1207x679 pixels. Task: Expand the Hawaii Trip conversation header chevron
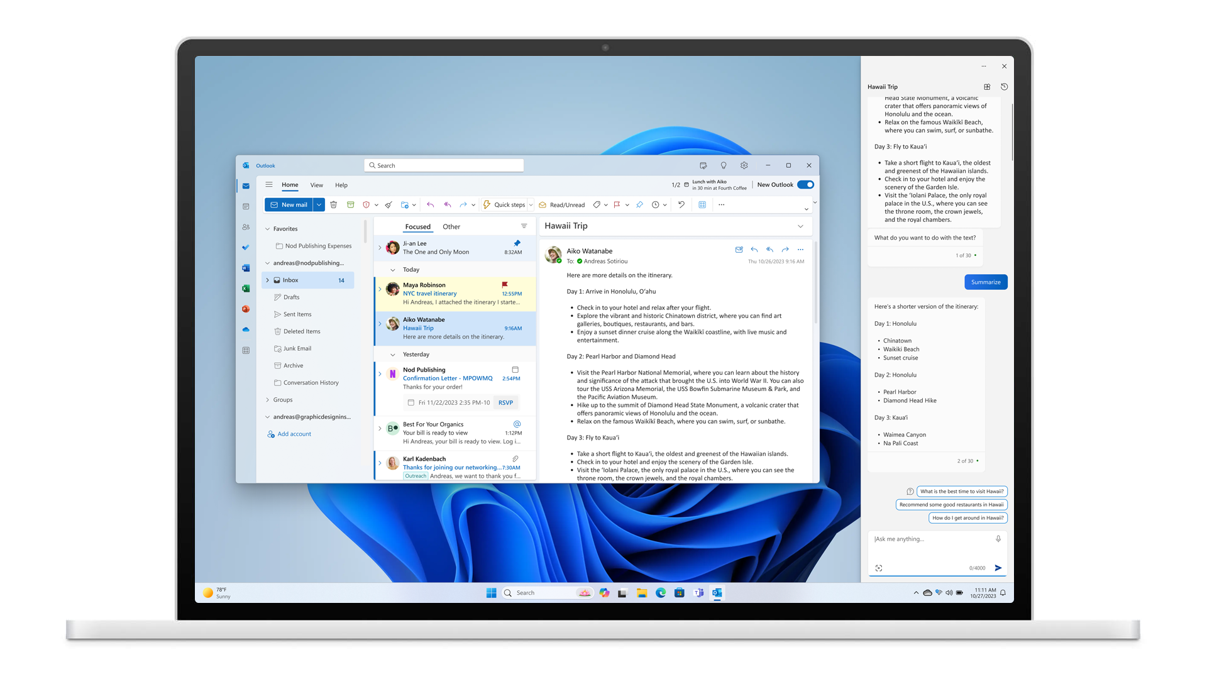coord(800,226)
